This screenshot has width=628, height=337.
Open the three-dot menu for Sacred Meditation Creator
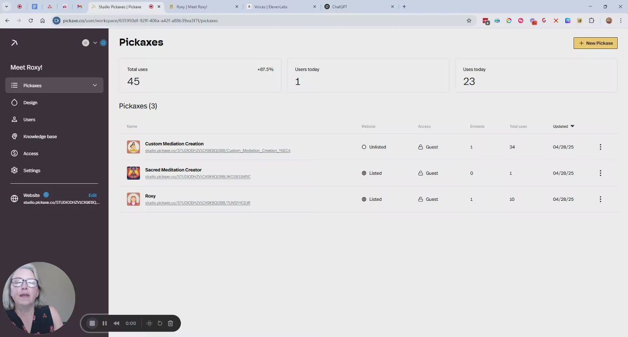tap(600, 173)
